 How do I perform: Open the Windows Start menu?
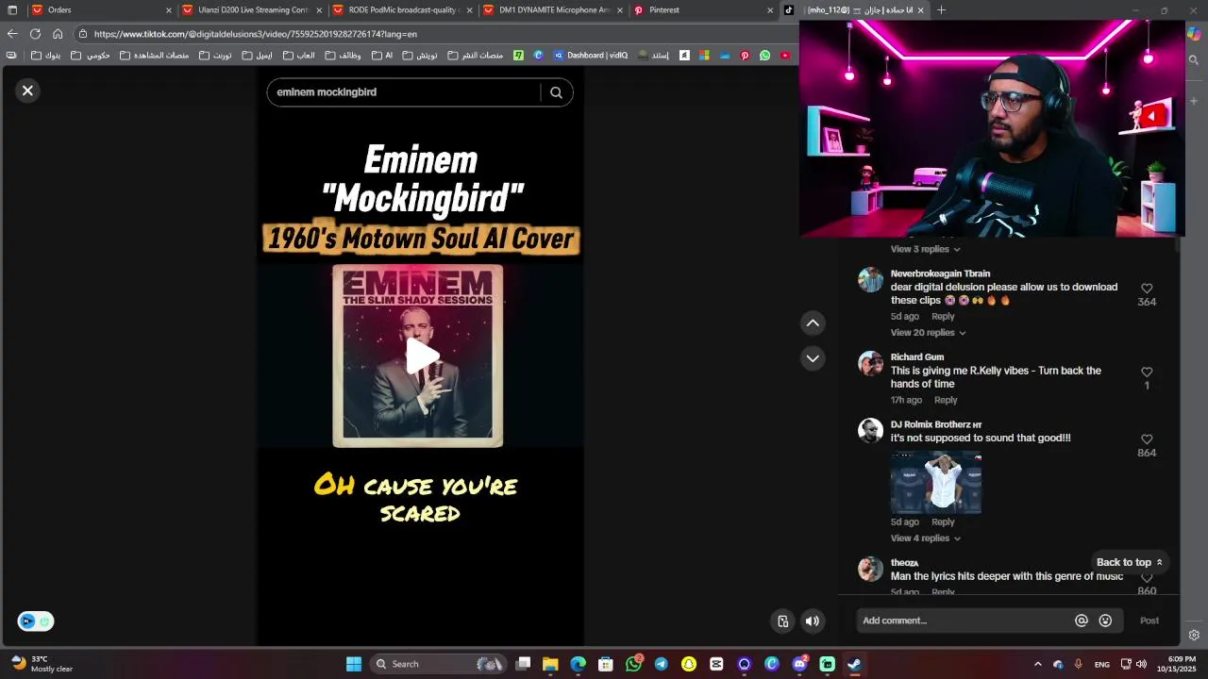point(354,664)
